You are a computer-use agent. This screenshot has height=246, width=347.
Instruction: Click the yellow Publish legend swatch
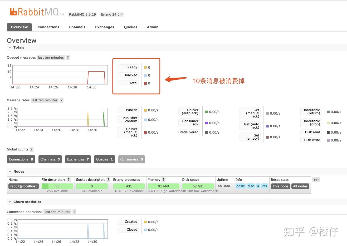click(145, 110)
